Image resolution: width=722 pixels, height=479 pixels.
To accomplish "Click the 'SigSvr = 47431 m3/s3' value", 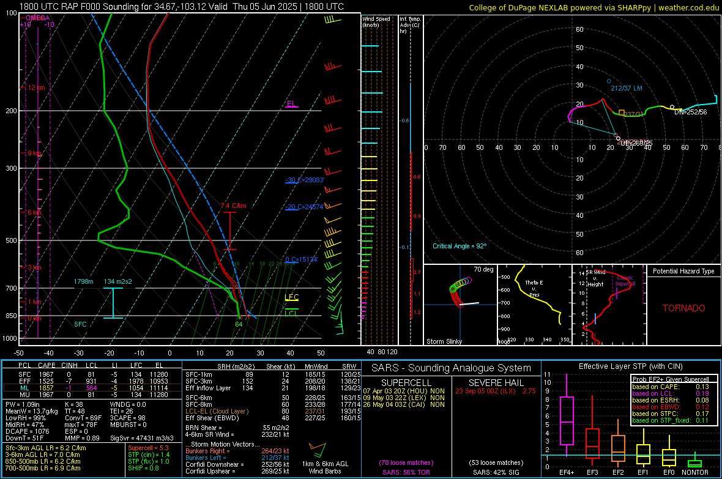I will [x=142, y=438].
